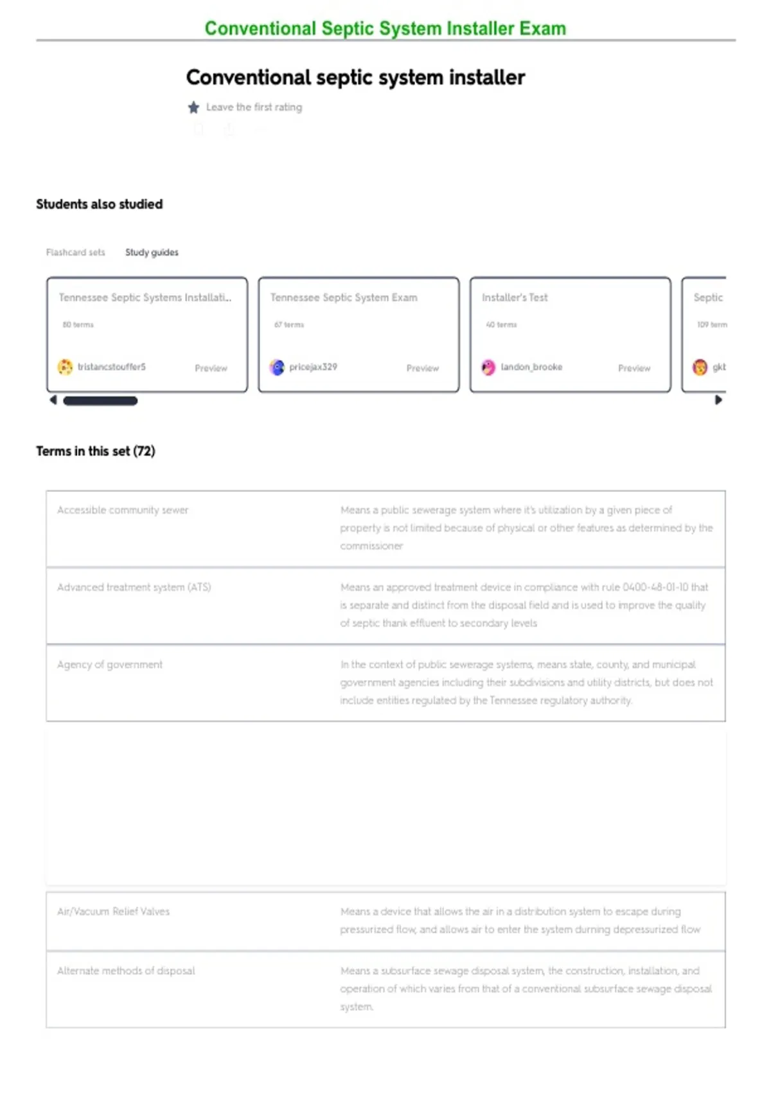Click the left arrow of the carousel
The image size is (771, 1093).
click(x=53, y=400)
